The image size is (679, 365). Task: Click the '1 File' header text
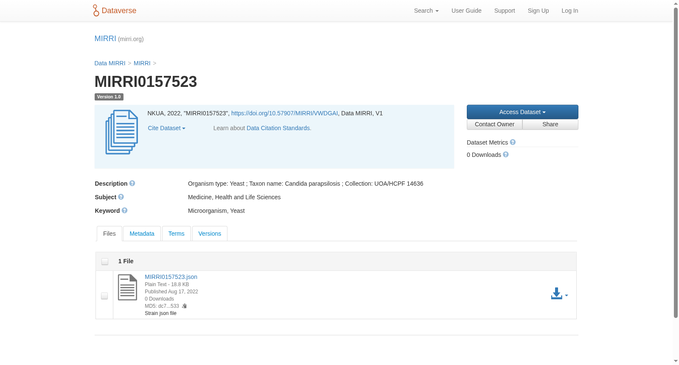tap(126, 261)
